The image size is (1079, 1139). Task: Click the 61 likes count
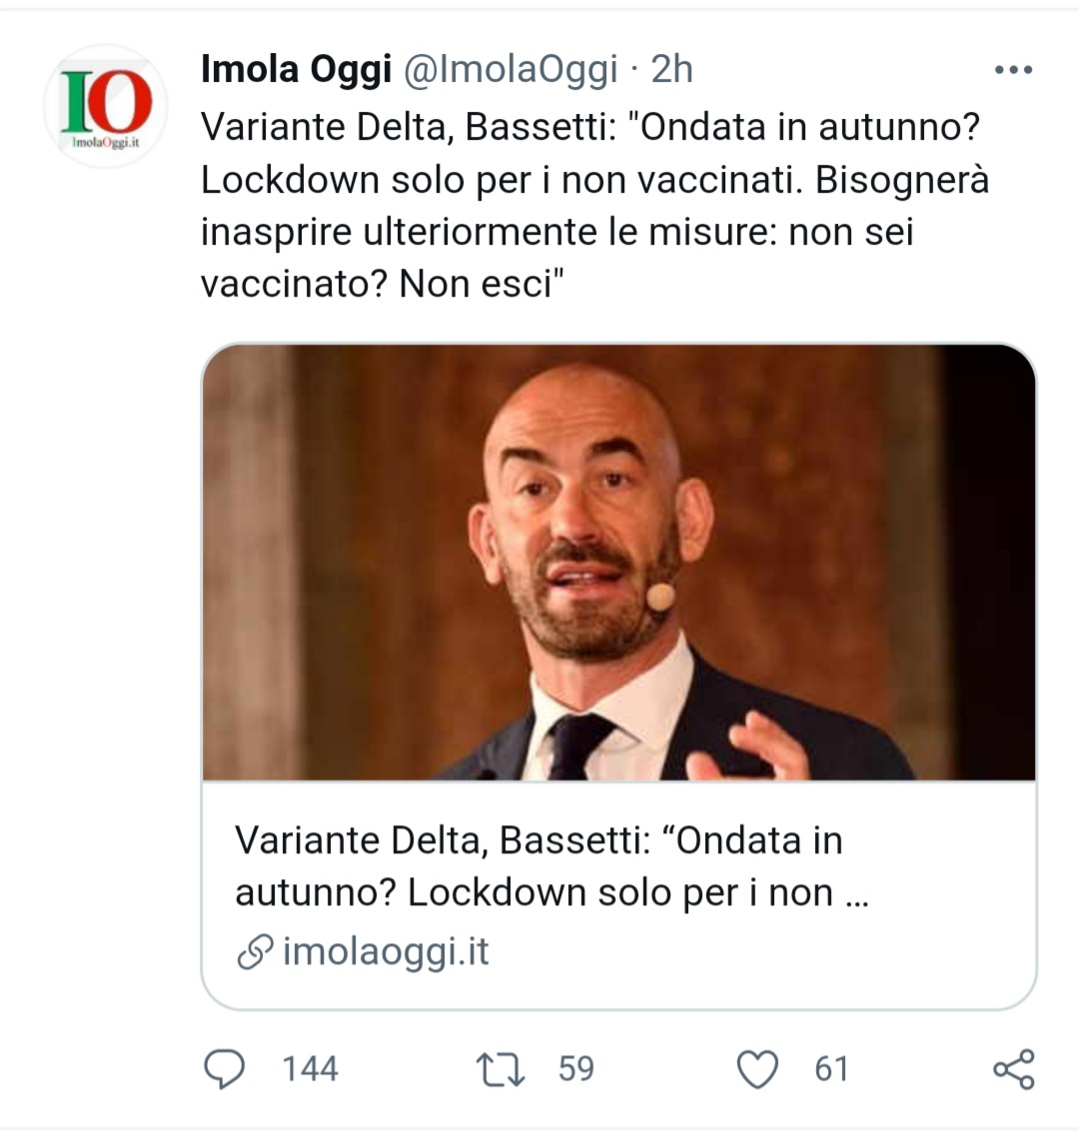[x=831, y=1069]
